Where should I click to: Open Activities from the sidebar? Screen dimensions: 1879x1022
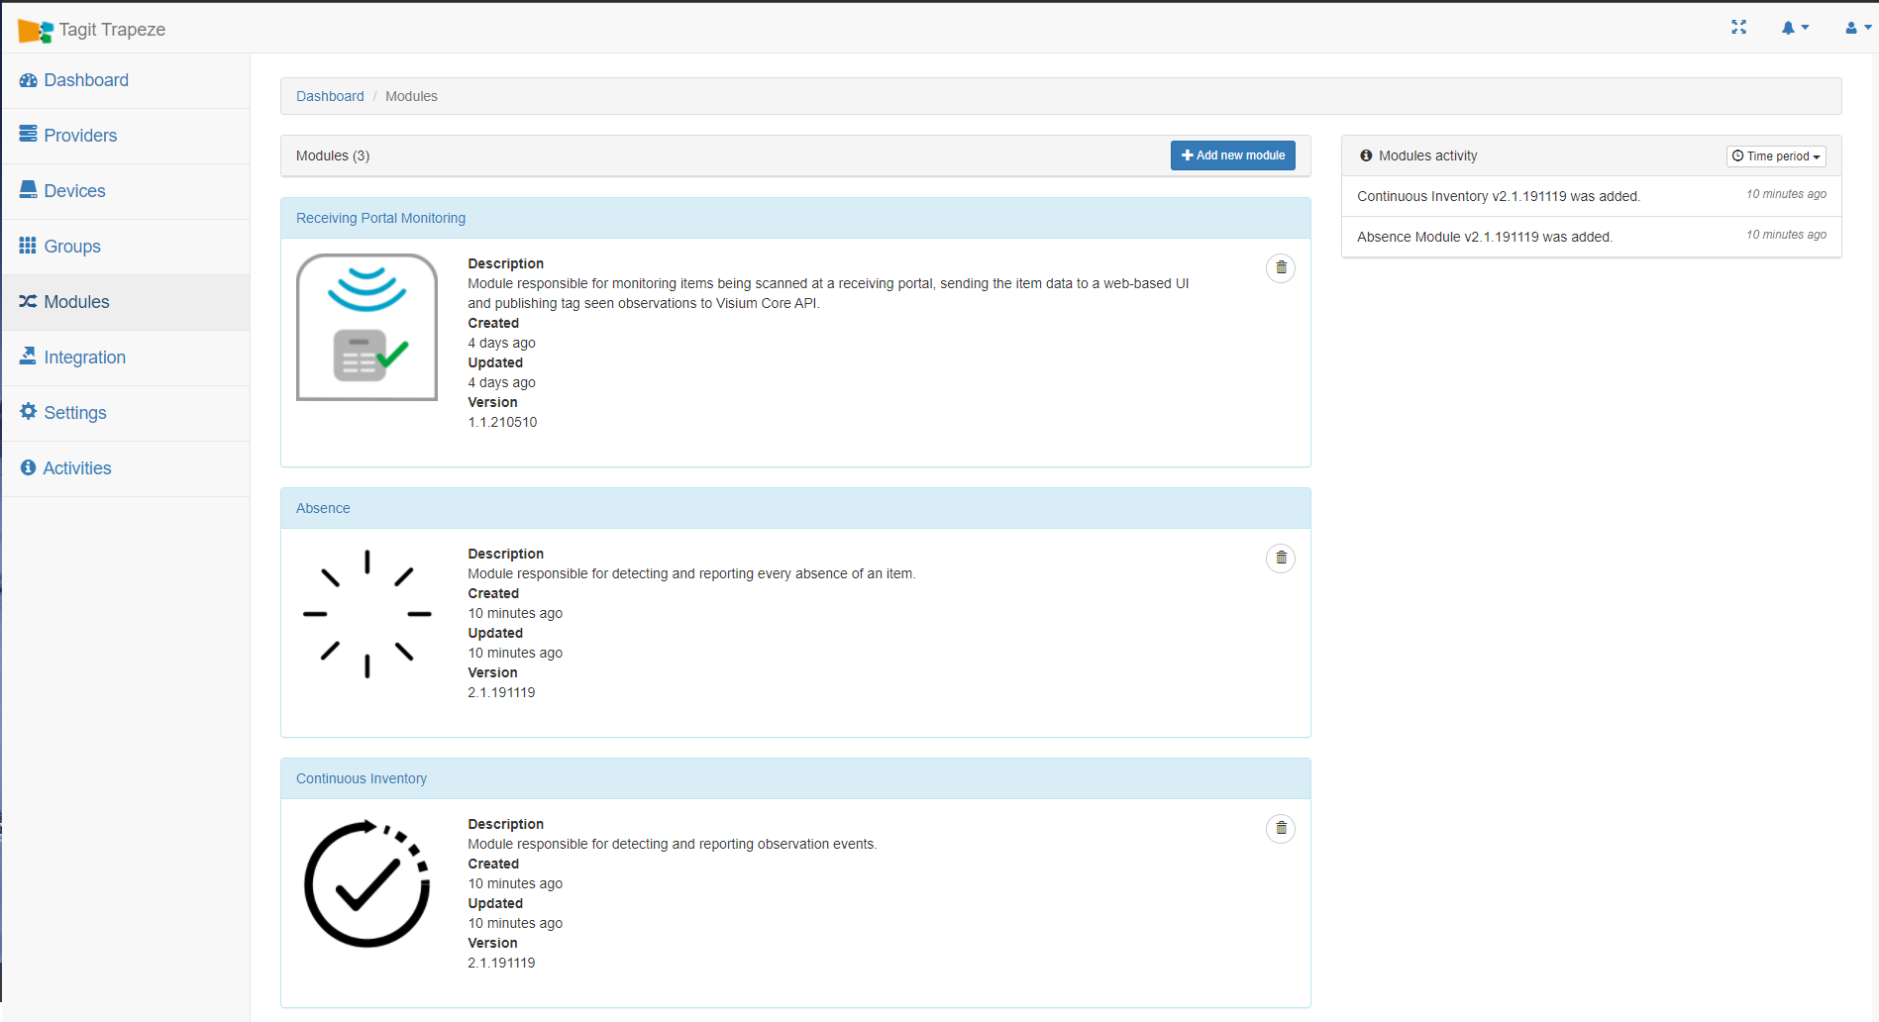(126, 468)
